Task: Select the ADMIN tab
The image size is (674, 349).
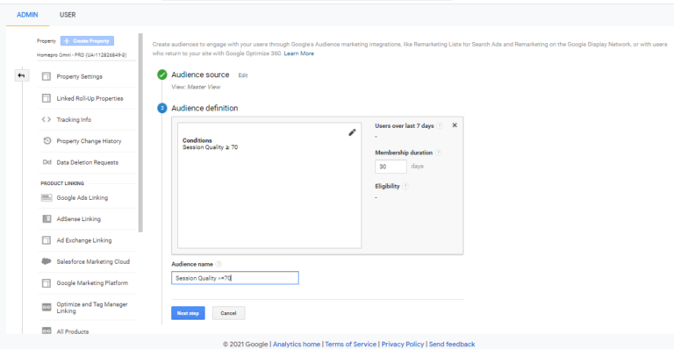Action: pyautogui.click(x=27, y=15)
